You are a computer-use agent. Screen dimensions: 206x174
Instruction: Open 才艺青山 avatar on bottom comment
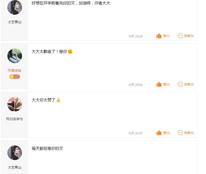point(15,153)
